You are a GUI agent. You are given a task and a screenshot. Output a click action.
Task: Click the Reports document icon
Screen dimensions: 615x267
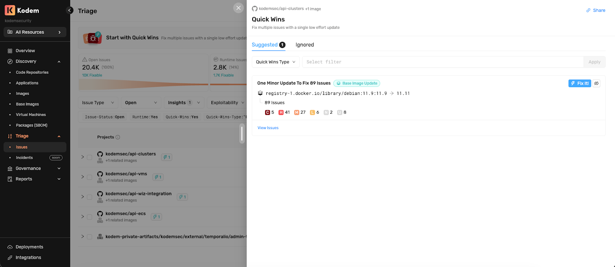pyautogui.click(x=10, y=179)
